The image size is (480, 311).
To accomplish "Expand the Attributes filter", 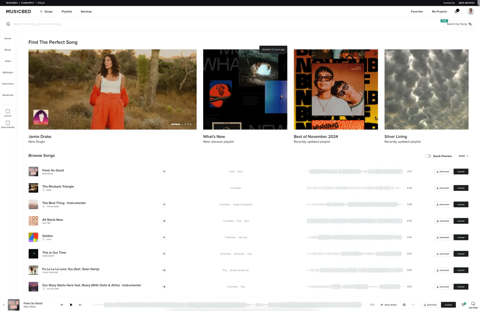I will [x=8, y=73].
